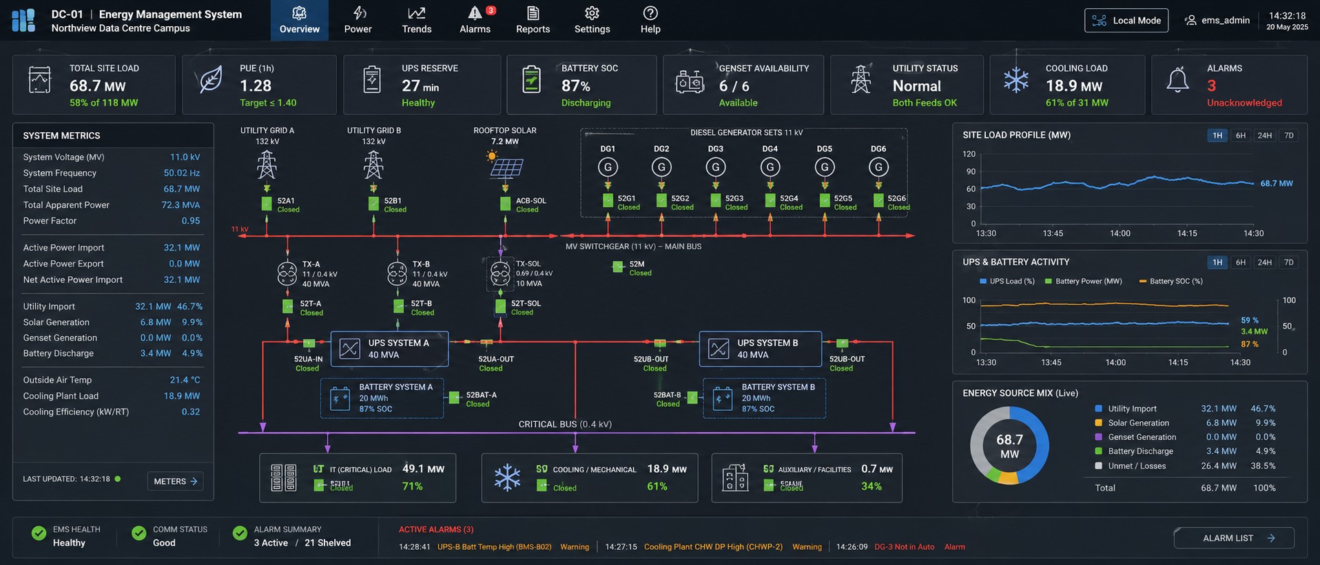Viewport: 1320px width, 565px height.
Task: Open the METERS button
Action: tap(175, 481)
